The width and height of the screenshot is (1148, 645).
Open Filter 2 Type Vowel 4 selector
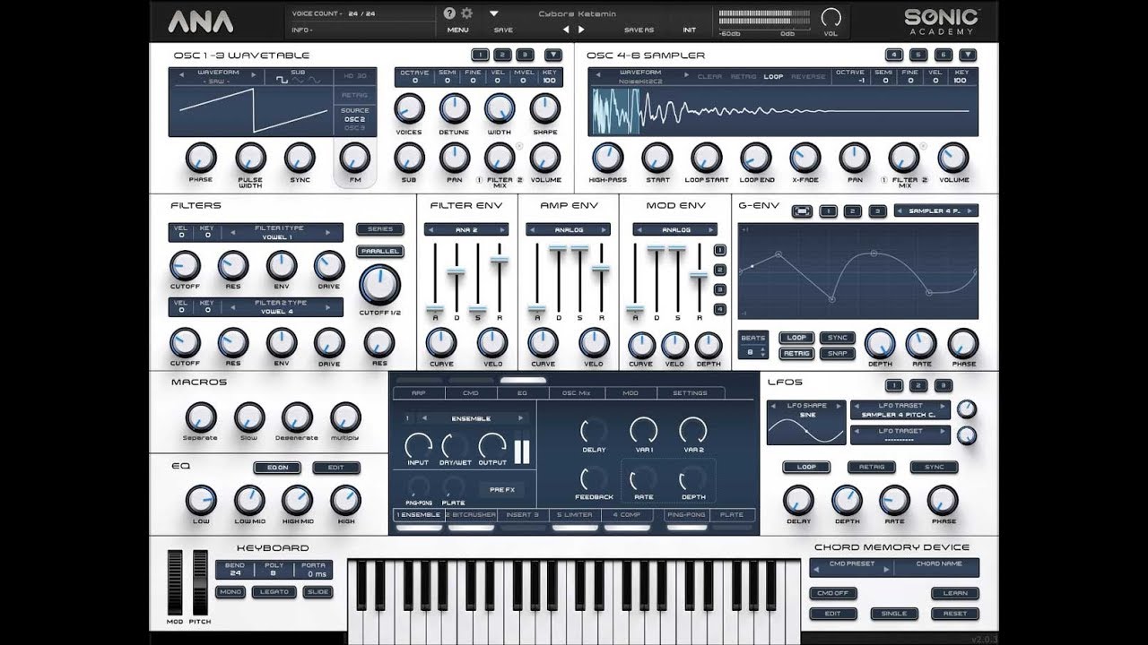click(x=280, y=307)
